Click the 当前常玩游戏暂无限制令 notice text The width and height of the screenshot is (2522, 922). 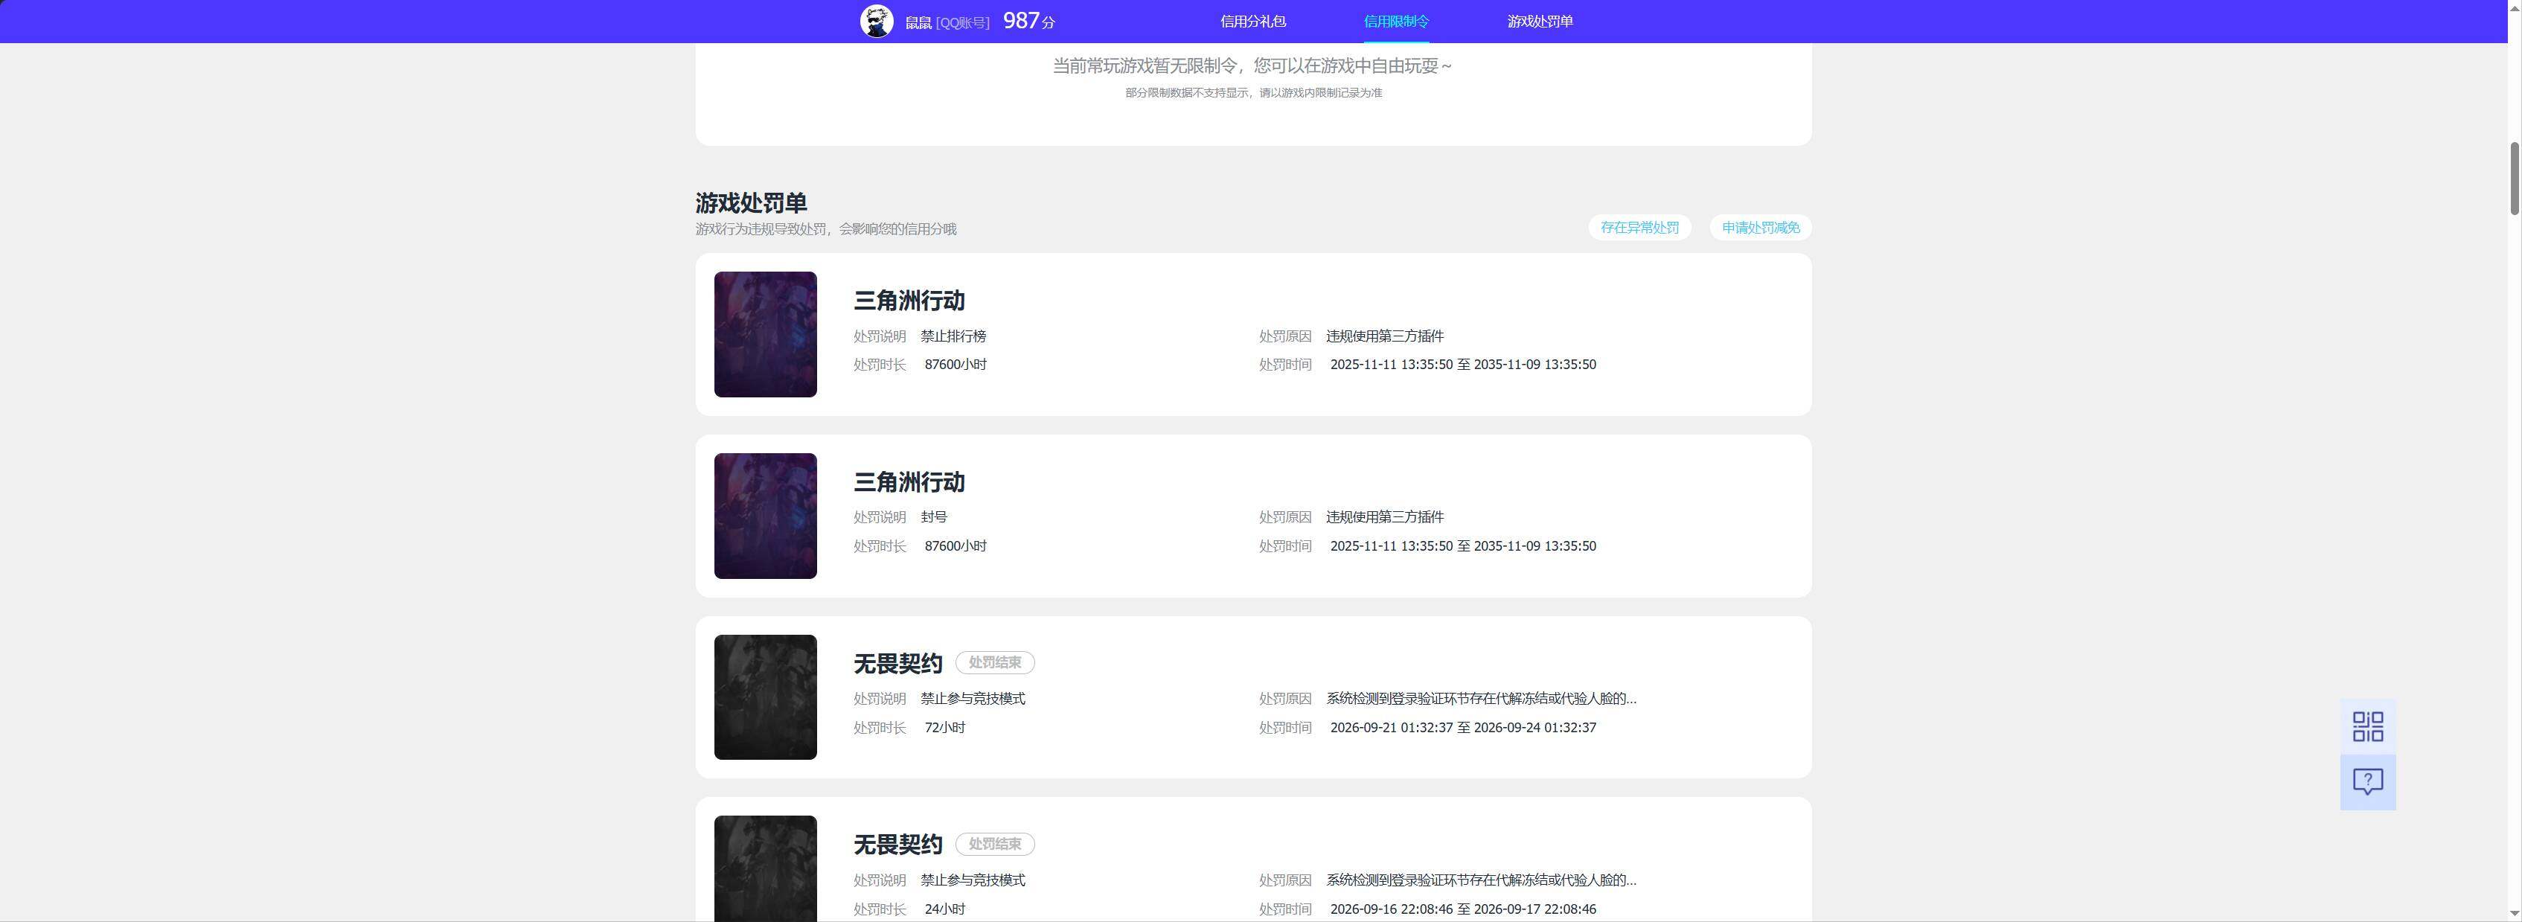(x=1252, y=65)
